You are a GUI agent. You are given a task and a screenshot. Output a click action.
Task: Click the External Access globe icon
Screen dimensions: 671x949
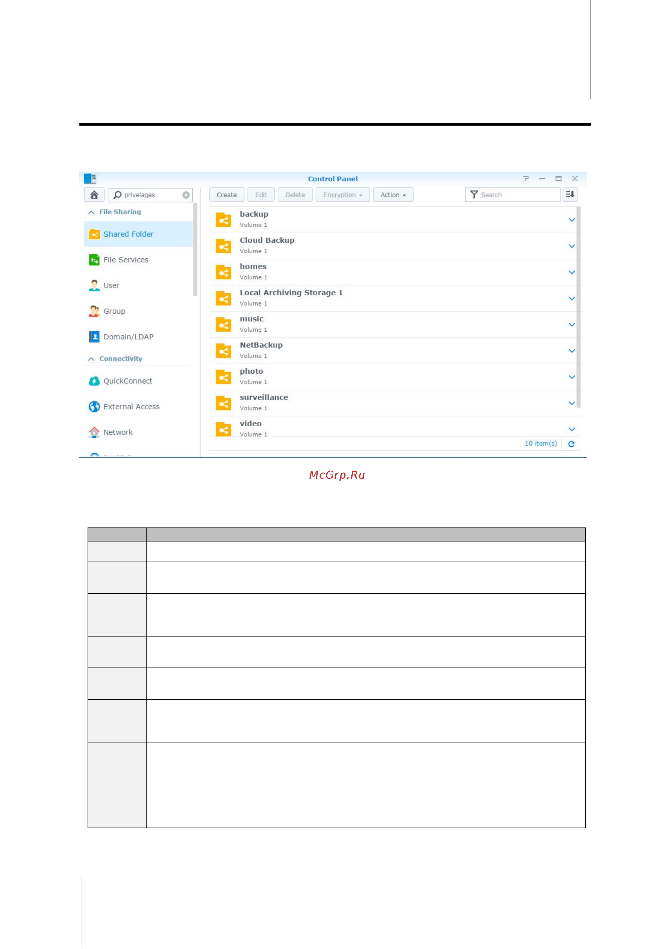[x=94, y=407]
